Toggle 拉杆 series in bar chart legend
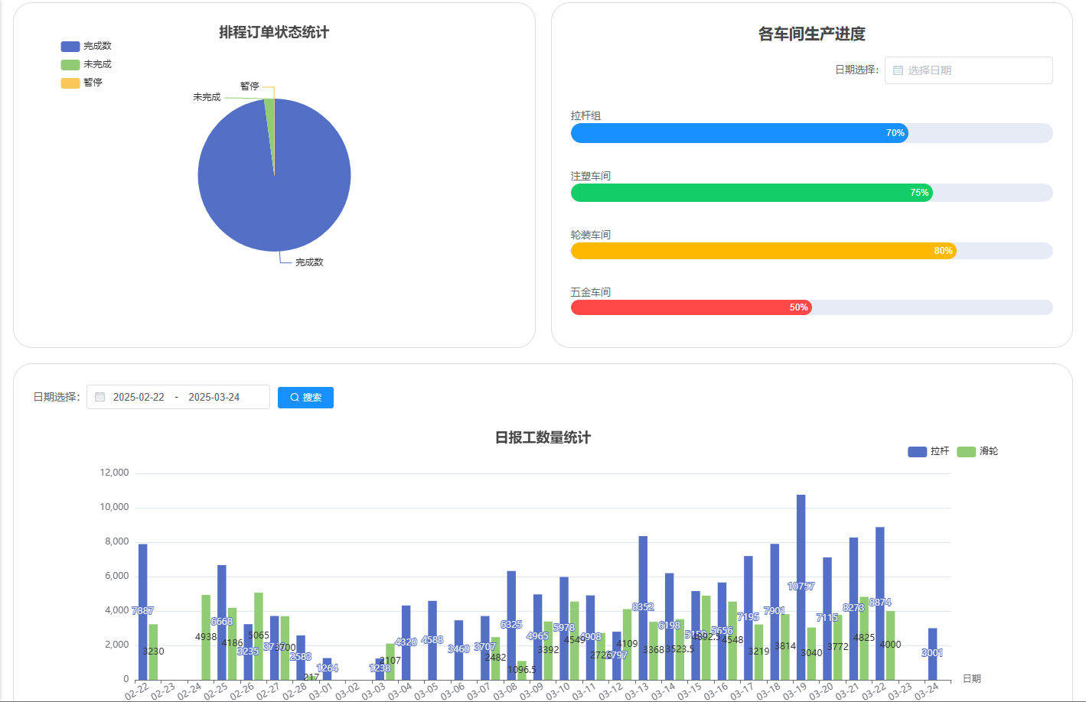The width and height of the screenshot is (1086, 702). point(928,452)
